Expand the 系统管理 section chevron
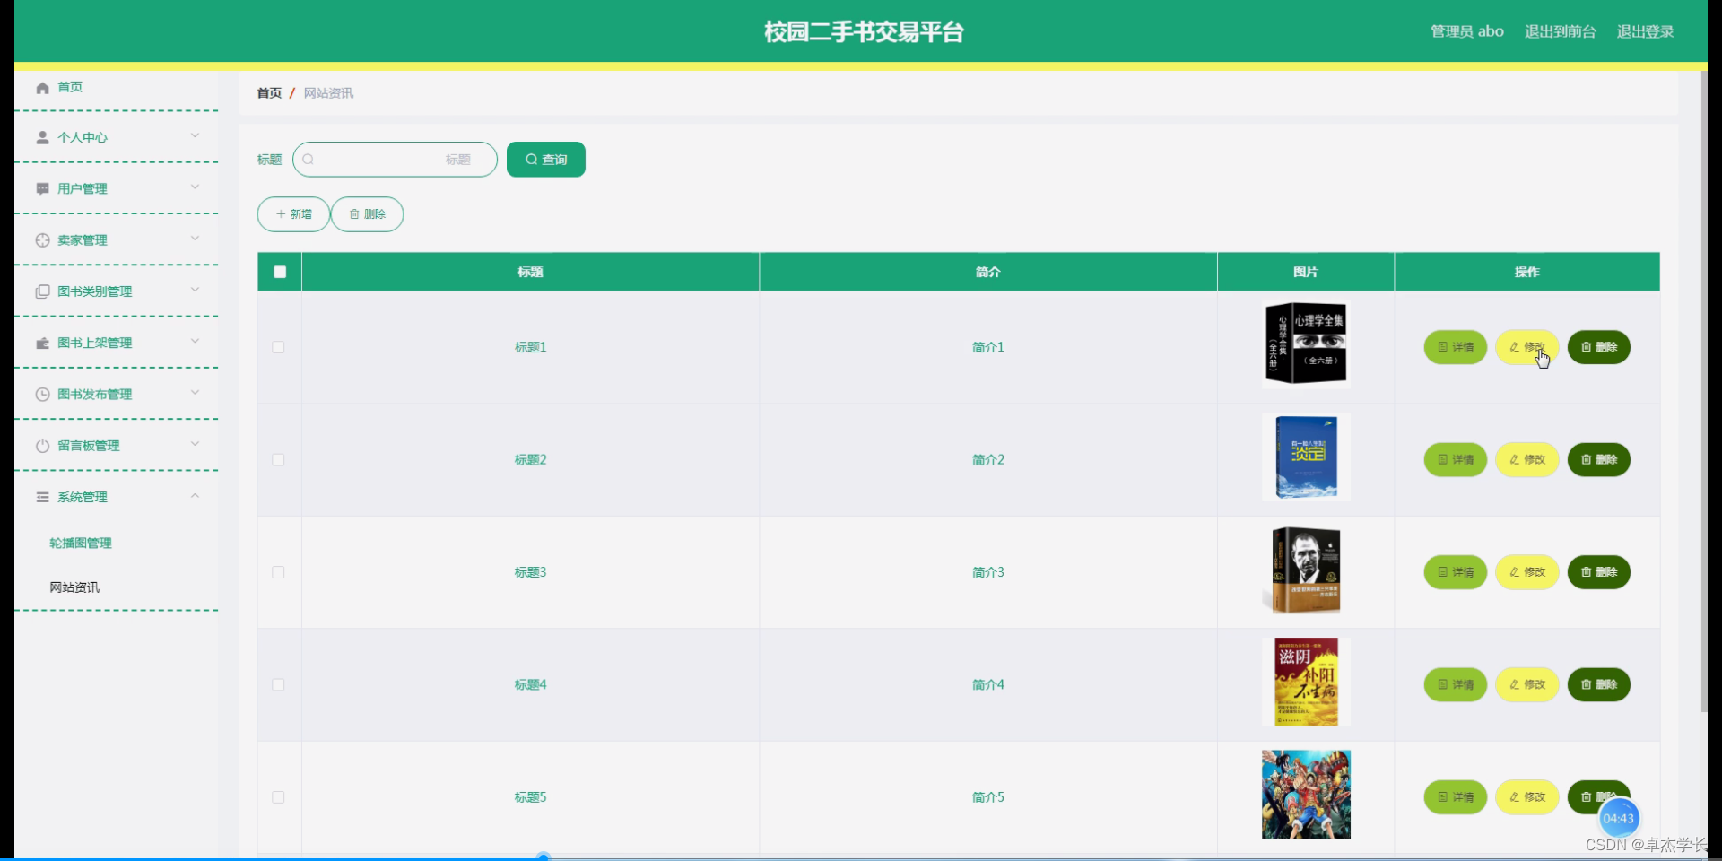Screen dimensions: 1722x861 pyautogui.click(x=195, y=496)
